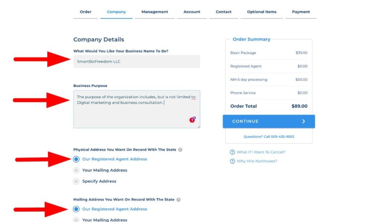
Task: Select the Specify Address radio option
Action: [76, 182]
